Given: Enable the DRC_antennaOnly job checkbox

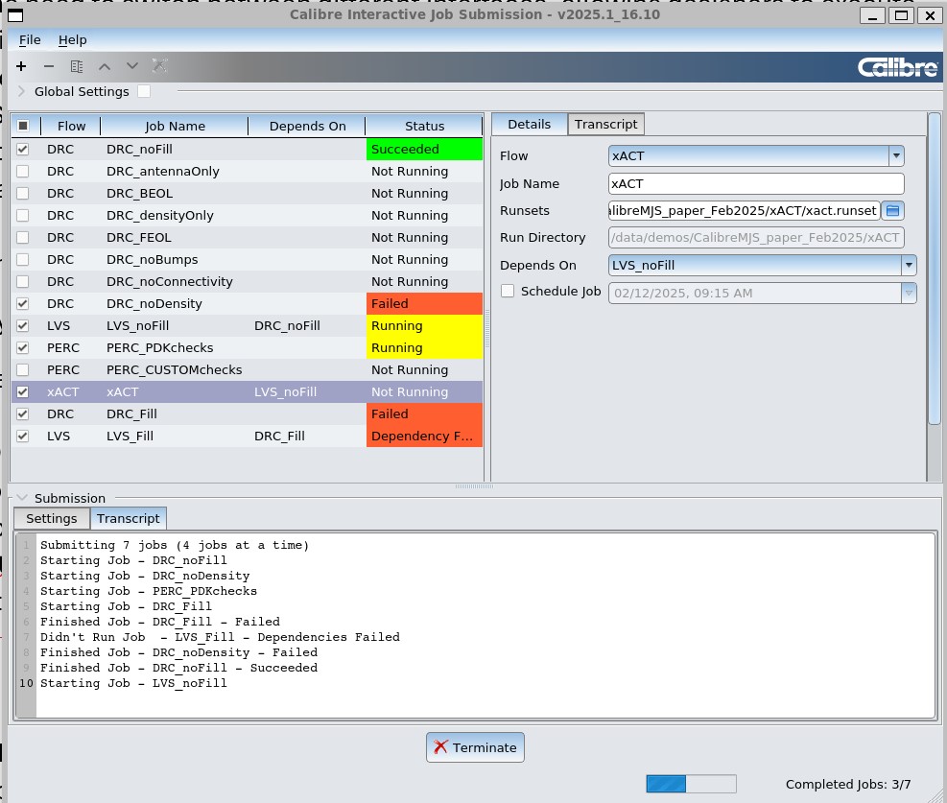Looking at the screenshot, I should tap(23, 172).
